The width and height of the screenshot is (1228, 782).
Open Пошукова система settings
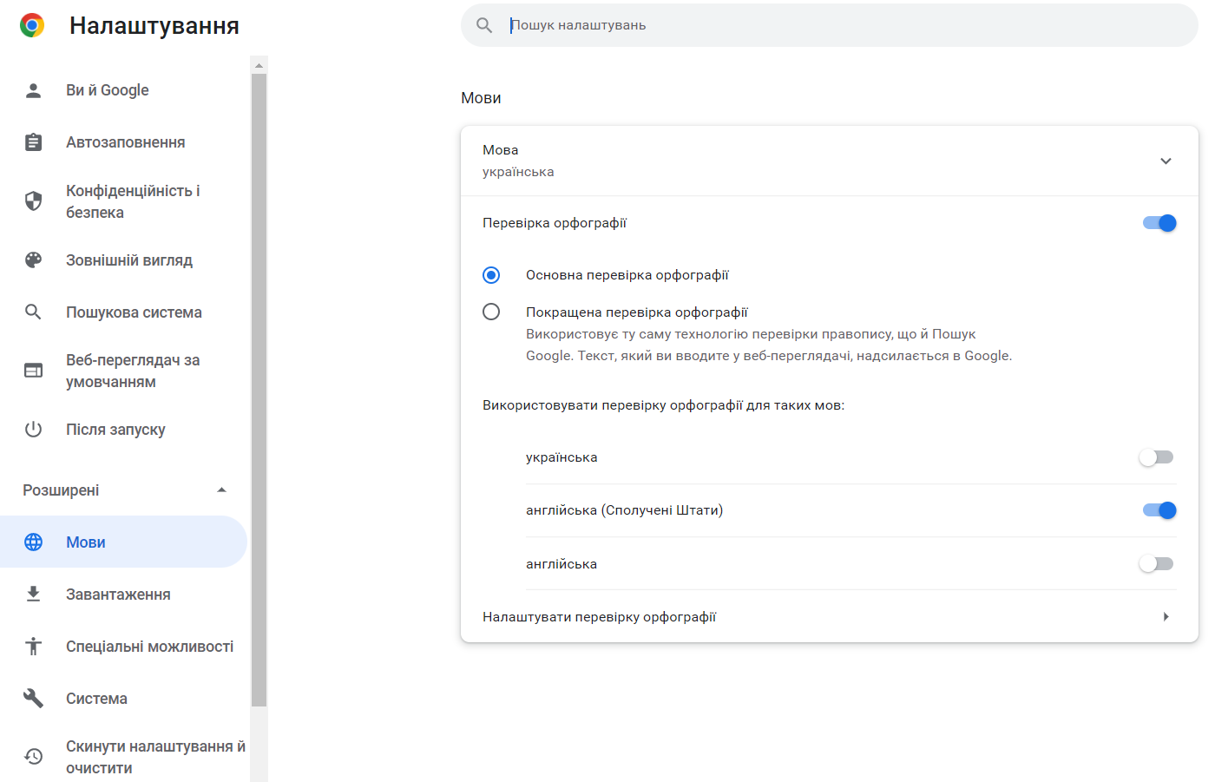click(123, 312)
